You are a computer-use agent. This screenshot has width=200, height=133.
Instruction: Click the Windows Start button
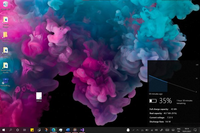click(x=3, y=130)
